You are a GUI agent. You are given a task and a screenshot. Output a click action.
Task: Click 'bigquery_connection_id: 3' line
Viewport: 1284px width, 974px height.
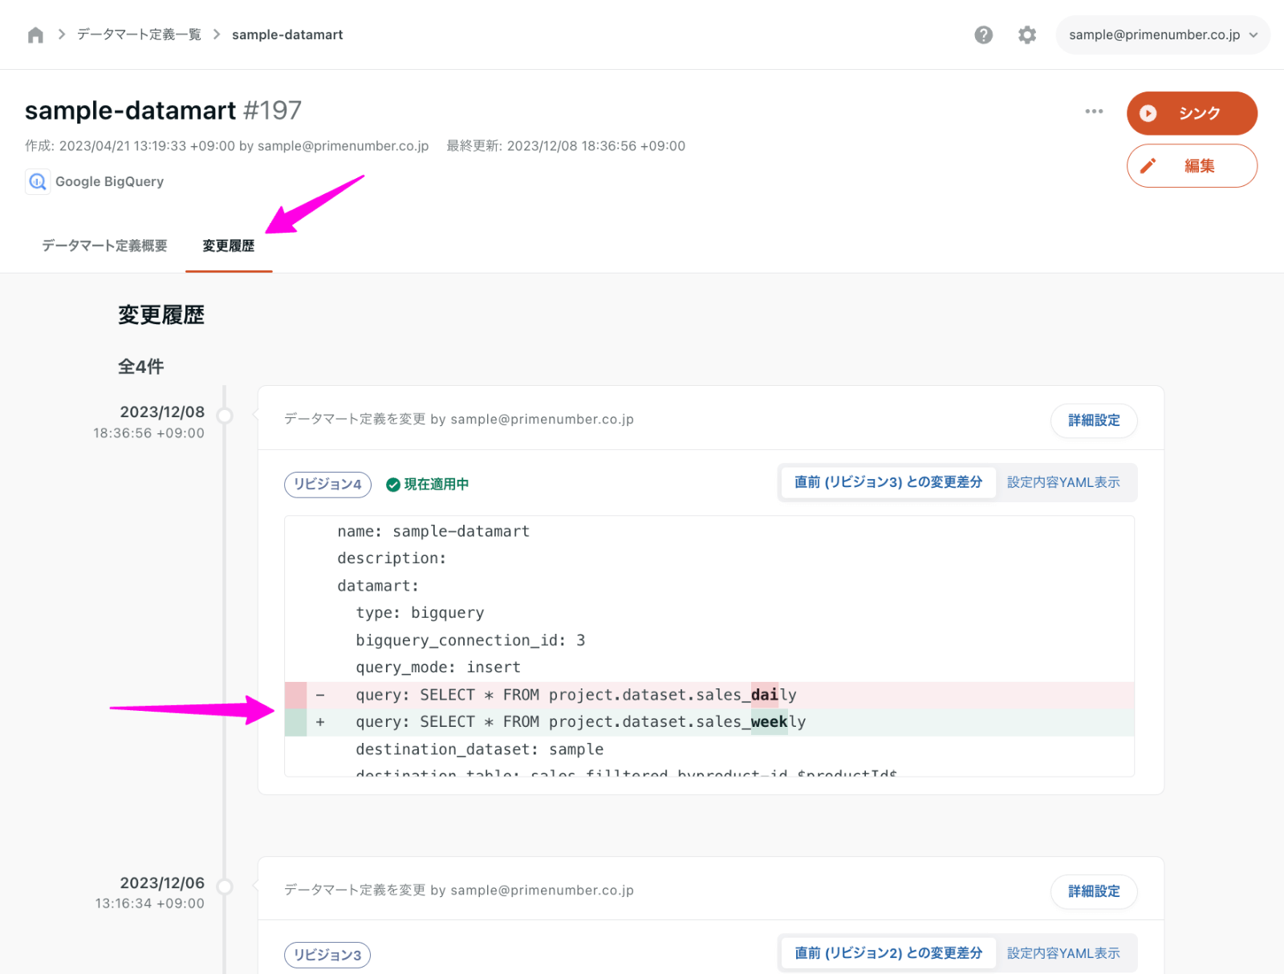click(x=470, y=640)
